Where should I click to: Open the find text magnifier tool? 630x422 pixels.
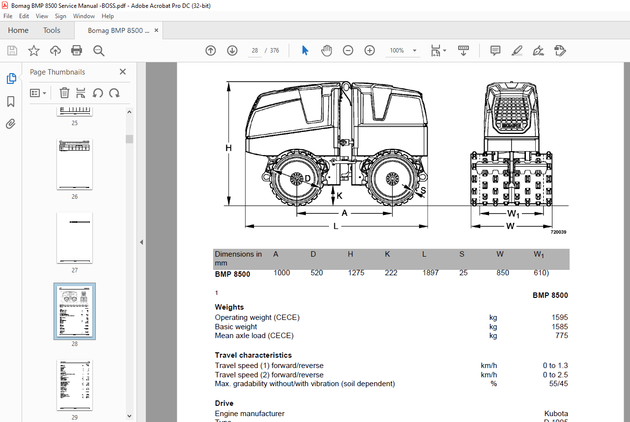point(99,51)
